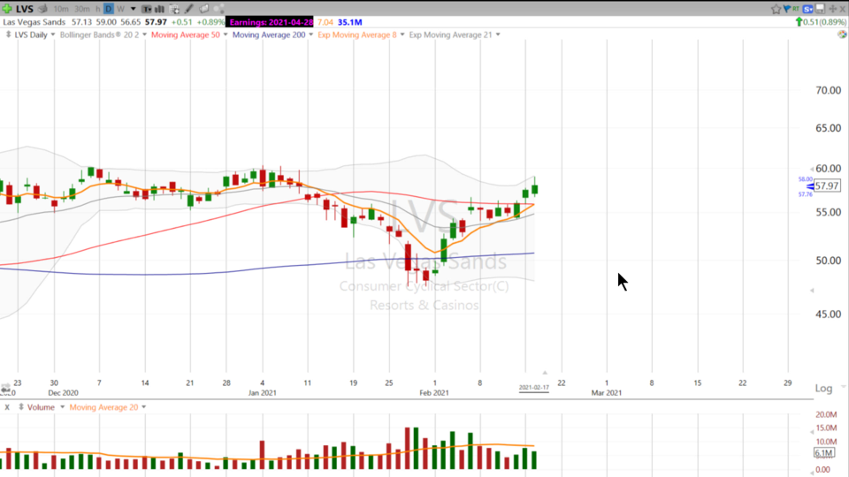Click up-down arrows icon beside Volume
The width and height of the screenshot is (849, 477).
coord(21,407)
